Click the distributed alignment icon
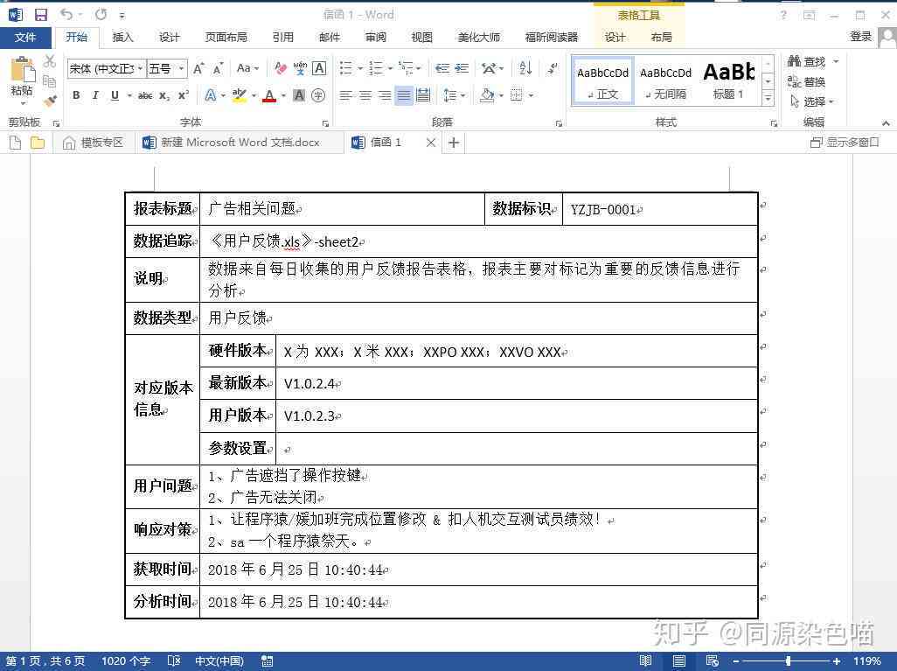This screenshot has height=671, width=897. click(x=423, y=95)
